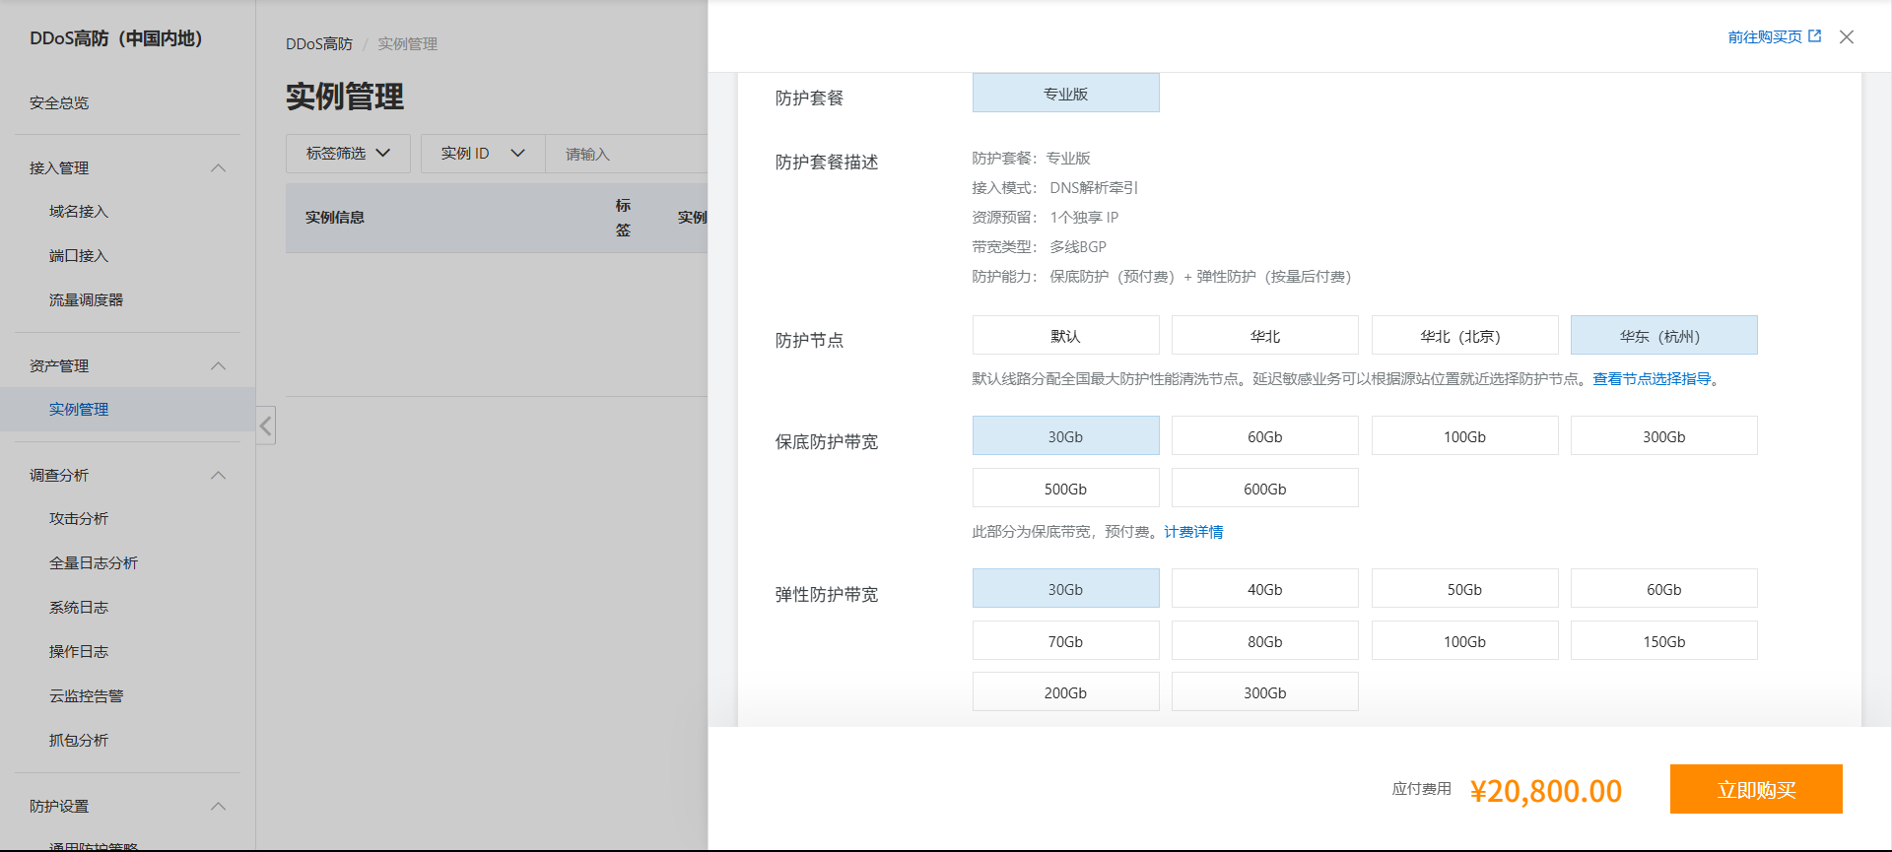
Task: Go to 域名接入 in sidebar
Action: [x=79, y=212]
